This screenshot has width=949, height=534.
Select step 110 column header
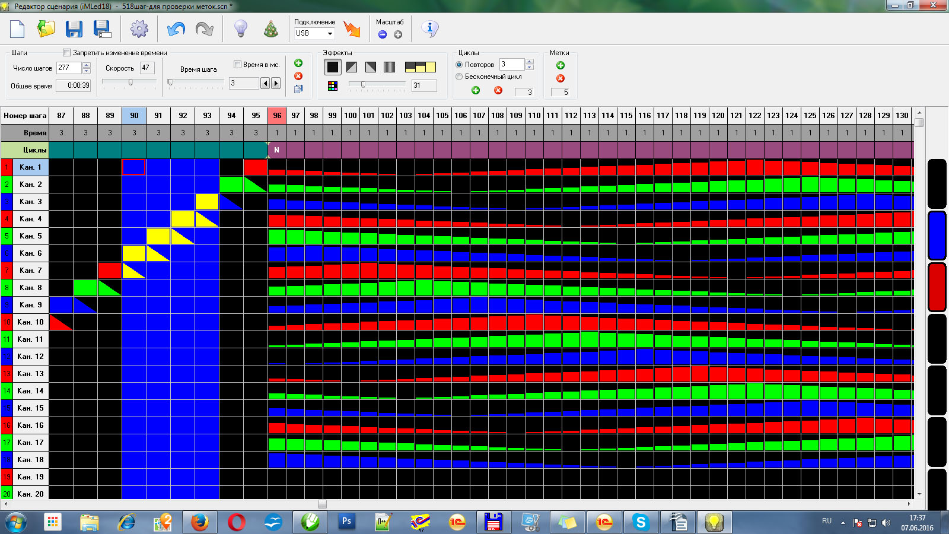[x=534, y=116]
